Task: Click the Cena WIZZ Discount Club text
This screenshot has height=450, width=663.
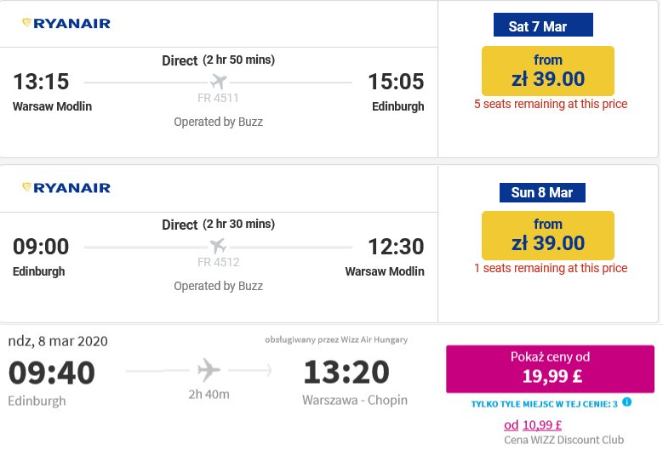Action: pyautogui.click(x=563, y=440)
